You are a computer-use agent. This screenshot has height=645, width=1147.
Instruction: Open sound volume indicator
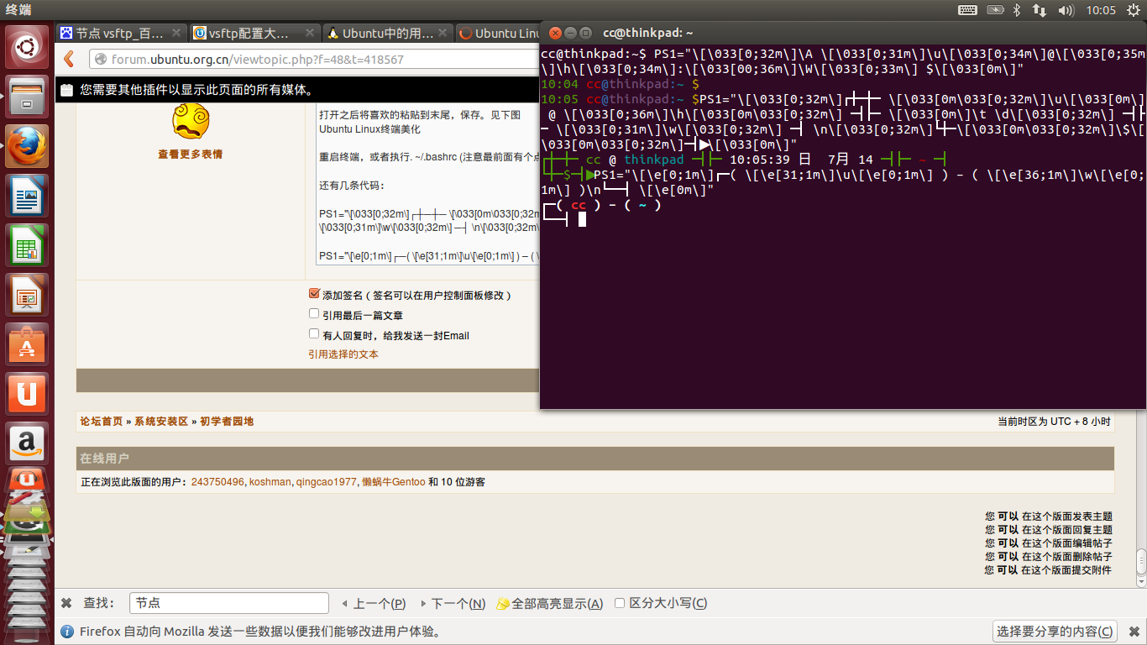pos(1066,10)
